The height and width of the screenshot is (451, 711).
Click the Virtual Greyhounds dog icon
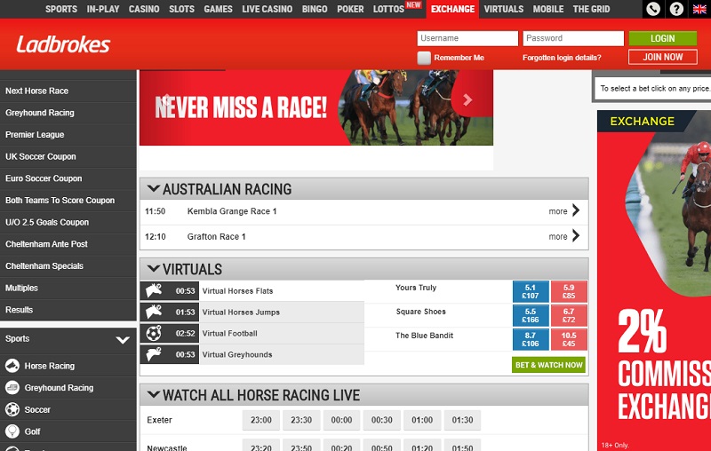pyautogui.click(x=154, y=354)
